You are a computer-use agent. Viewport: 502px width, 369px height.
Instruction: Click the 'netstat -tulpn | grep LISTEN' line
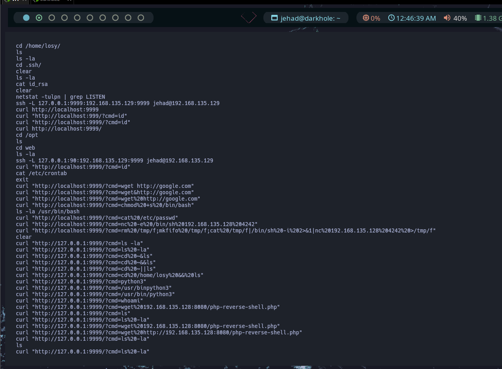(60, 97)
